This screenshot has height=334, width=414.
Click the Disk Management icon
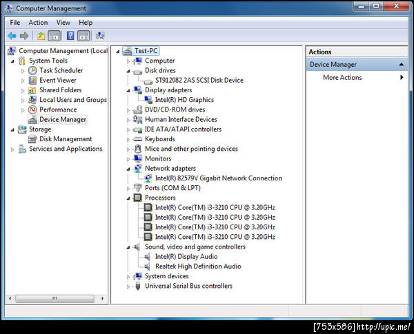click(x=32, y=139)
